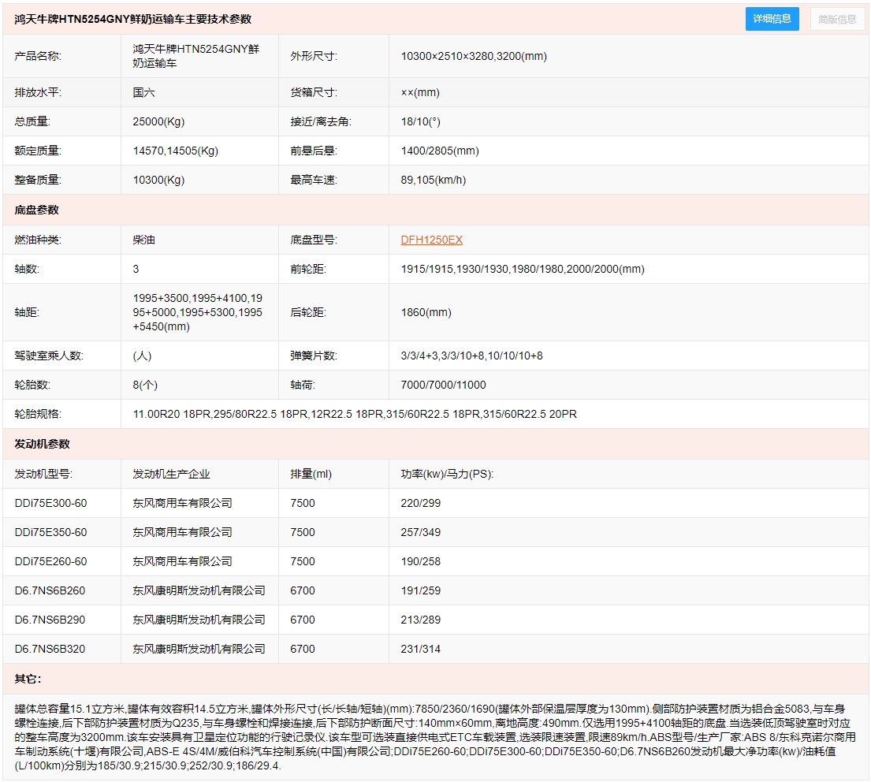Select the 总质量 value 25000(Kg)
Screen dimensions: 871x782
pyautogui.click(x=158, y=121)
